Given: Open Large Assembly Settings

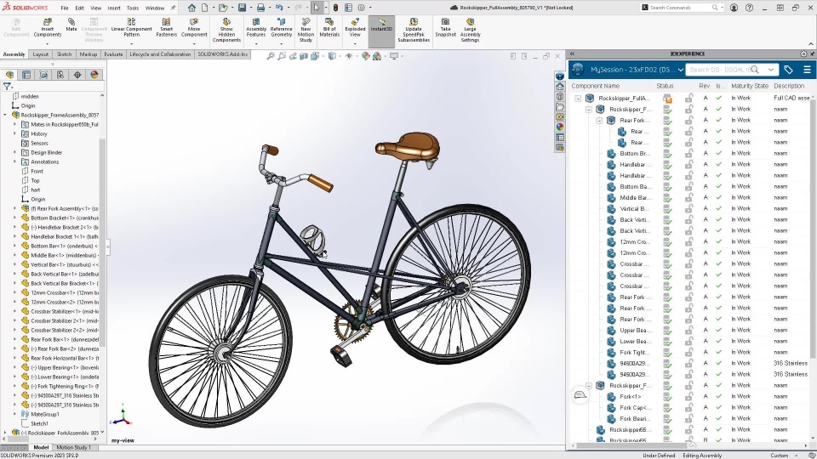Looking at the screenshot, I should tap(470, 31).
